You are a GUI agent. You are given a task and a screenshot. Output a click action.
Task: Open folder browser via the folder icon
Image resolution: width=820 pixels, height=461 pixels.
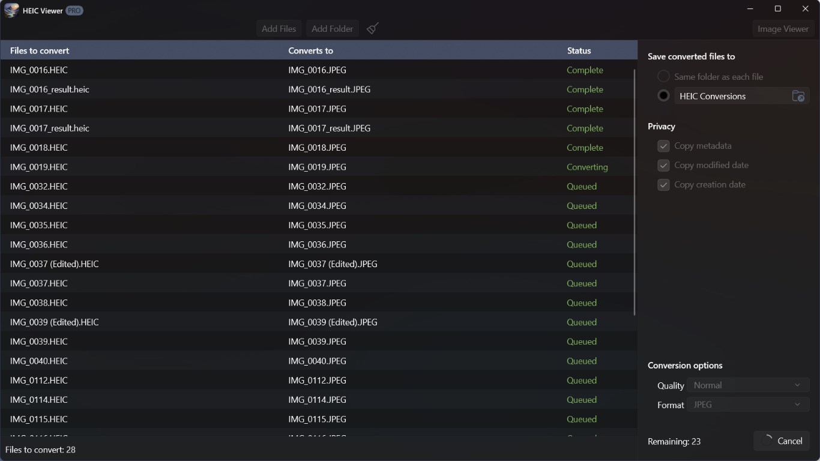tap(798, 96)
